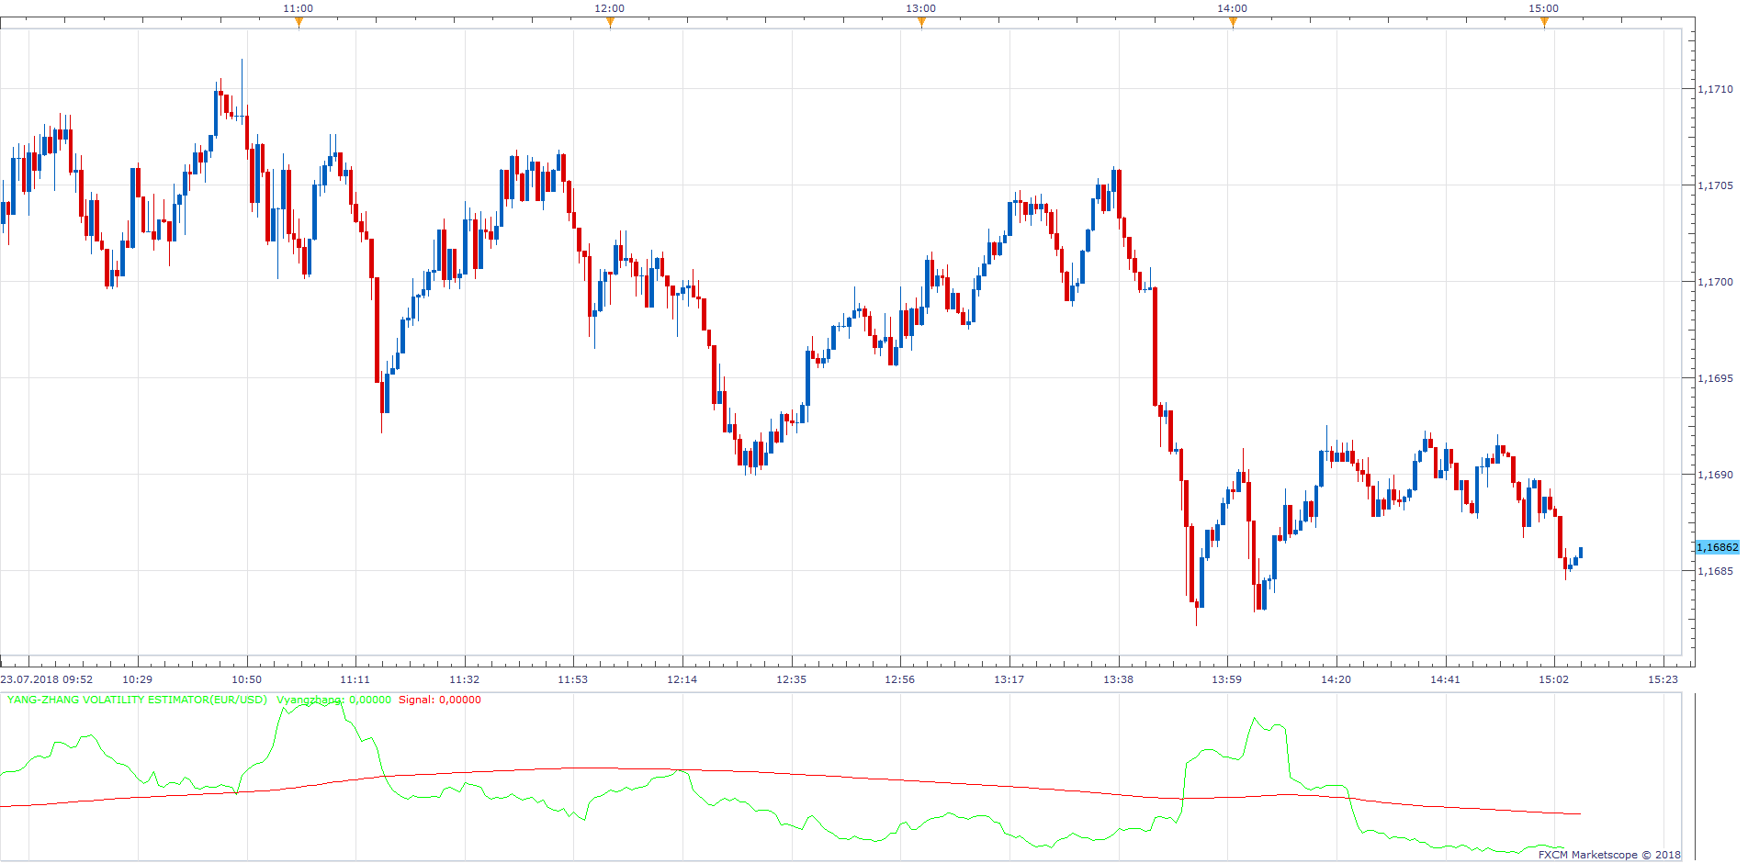This screenshot has height=863, width=1748.
Task: Click the 10:29 time axis label
Action: tap(138, 679)
